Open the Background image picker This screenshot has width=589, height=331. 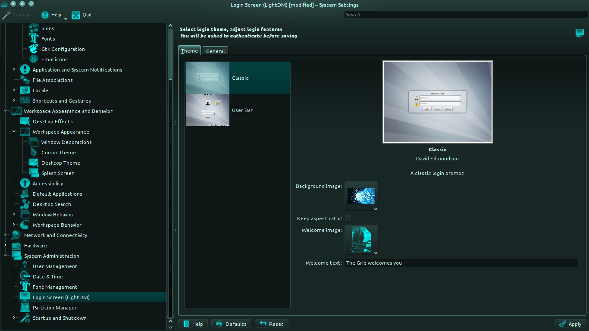point(361,196)
